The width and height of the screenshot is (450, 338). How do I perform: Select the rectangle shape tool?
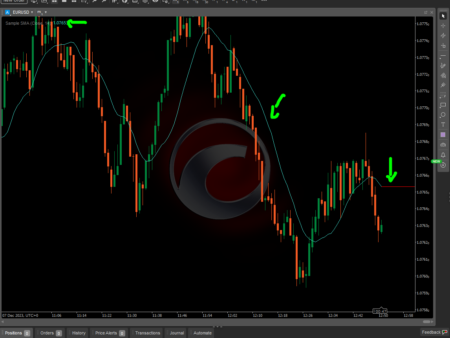pos(443,105)
